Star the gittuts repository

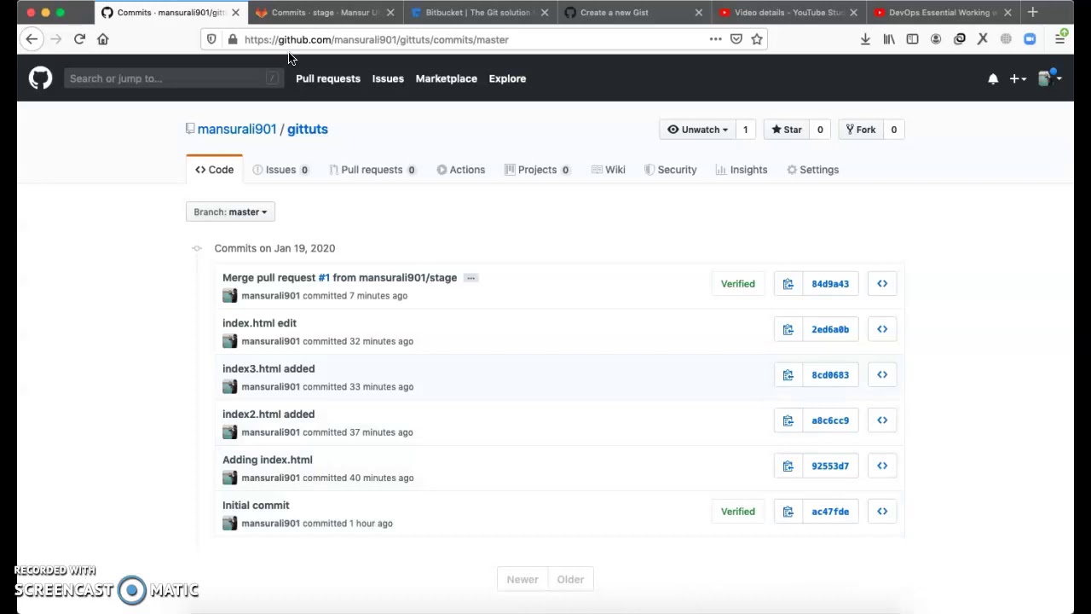pyautogui.click(x=787, y=130)
